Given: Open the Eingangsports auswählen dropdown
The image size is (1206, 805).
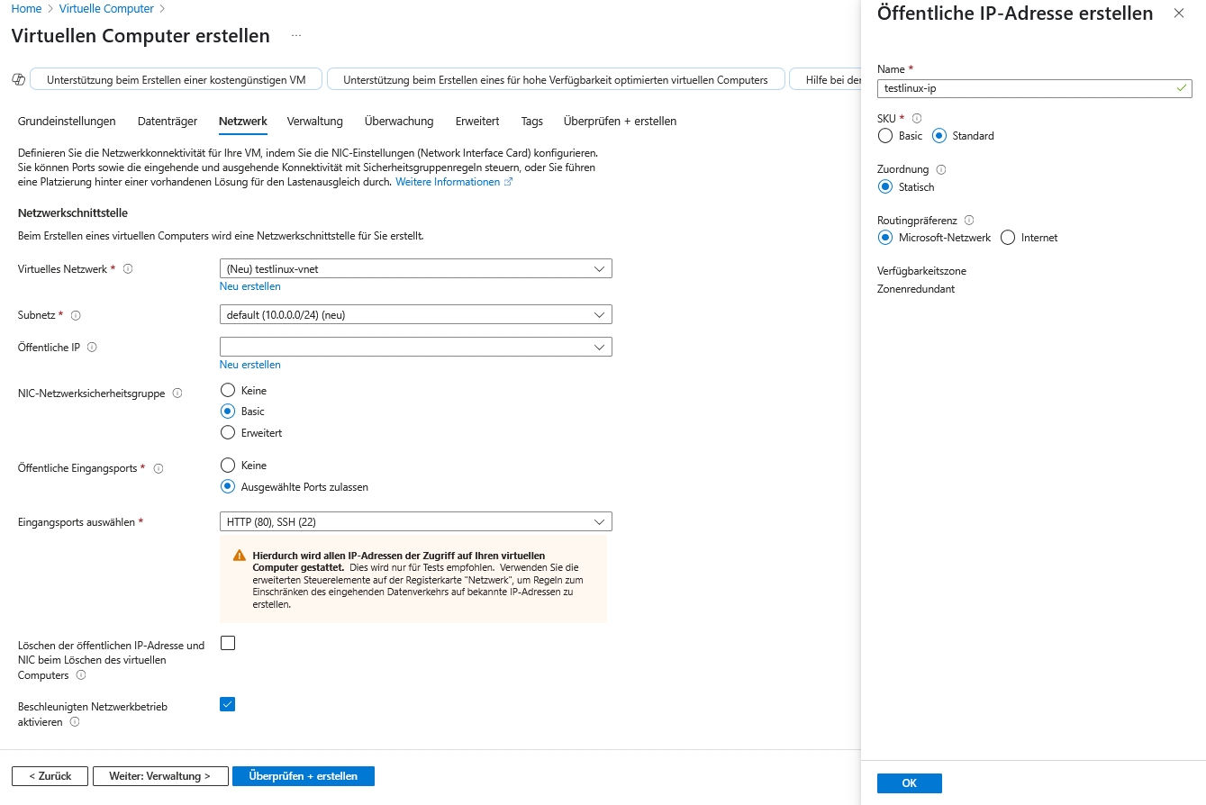Looking at the screenshot, I should [415, 521].
